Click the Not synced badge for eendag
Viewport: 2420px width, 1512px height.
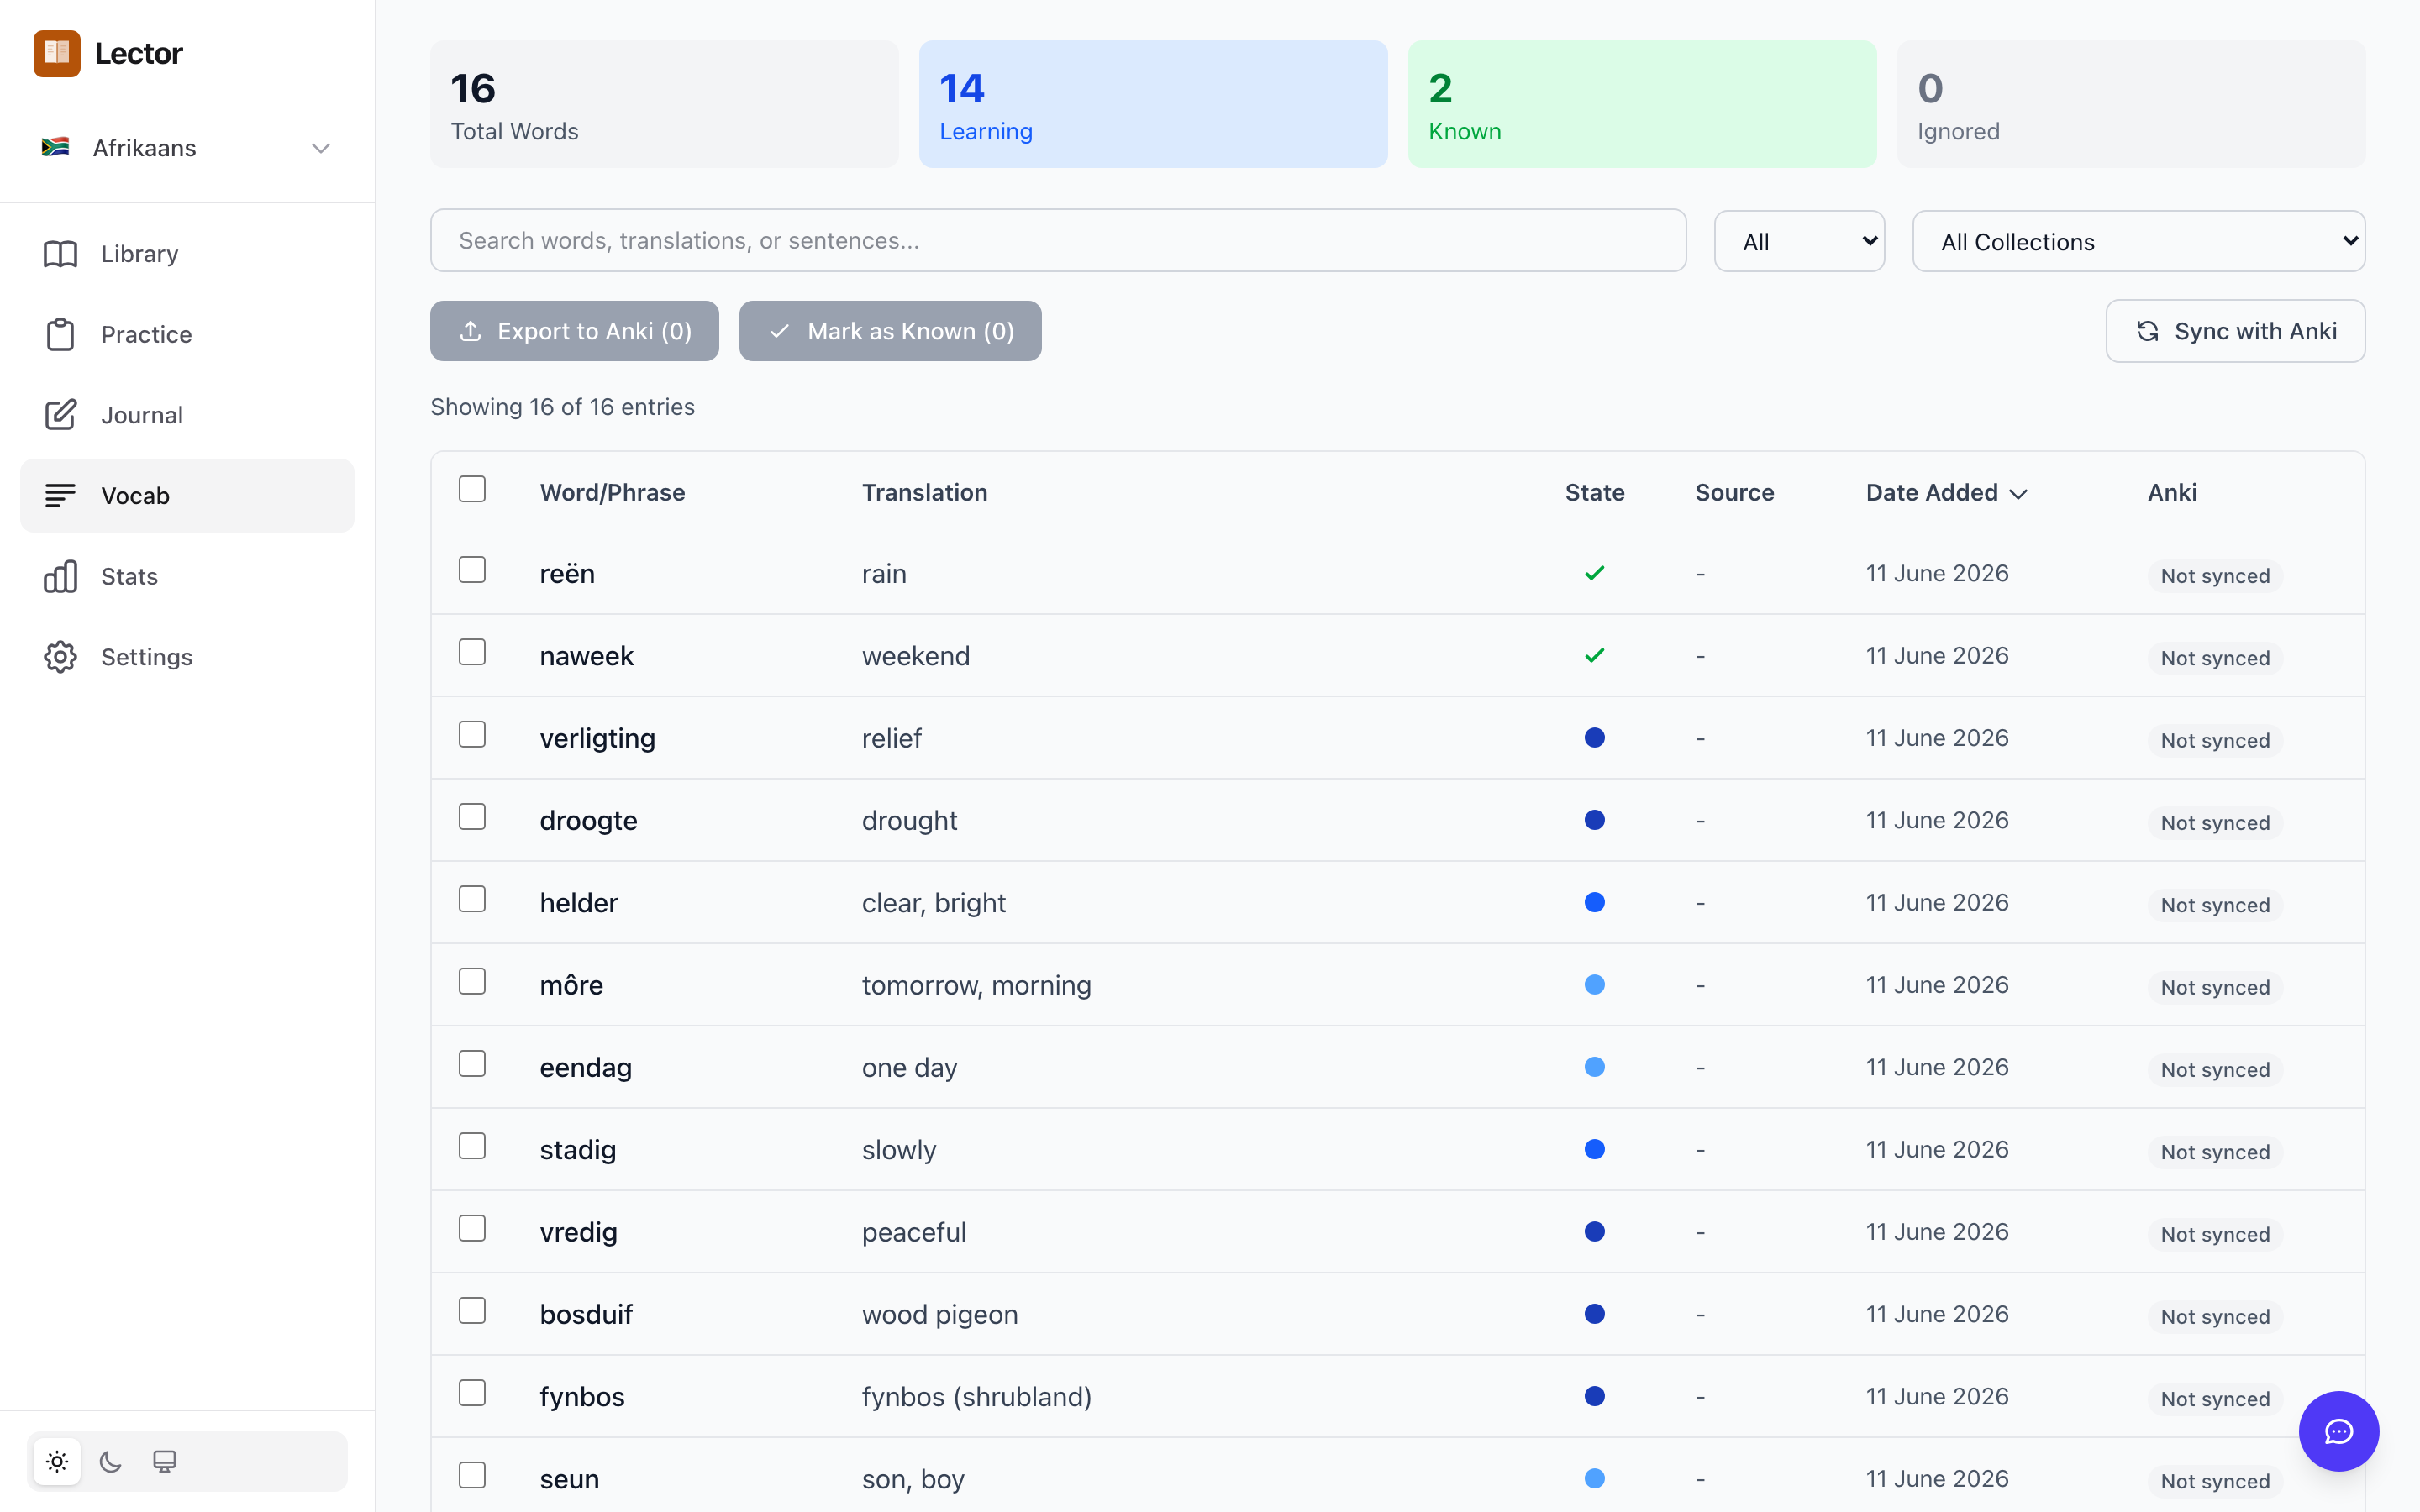pyautogui.click(x=2215, y=1070)
